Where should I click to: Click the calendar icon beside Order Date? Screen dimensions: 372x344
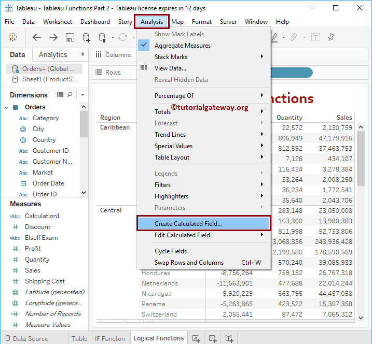click(x=23, y=183)
